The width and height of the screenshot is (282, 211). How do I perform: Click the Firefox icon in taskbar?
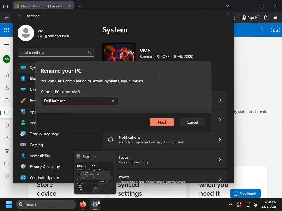point(83,204)
